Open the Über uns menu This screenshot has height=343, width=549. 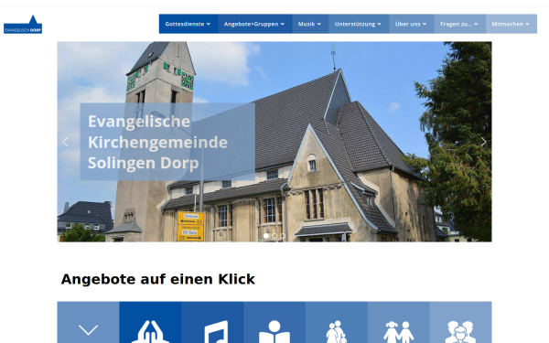(x=412, y=24)
